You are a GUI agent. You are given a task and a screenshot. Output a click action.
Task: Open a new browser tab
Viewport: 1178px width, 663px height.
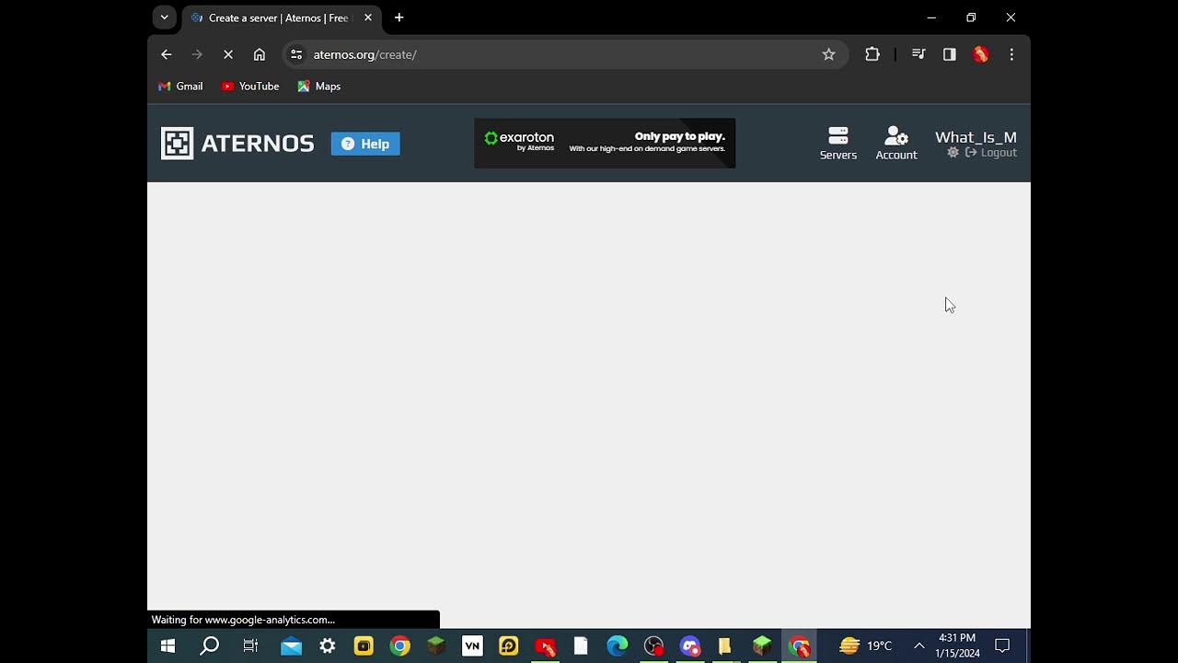coord(399,17)
